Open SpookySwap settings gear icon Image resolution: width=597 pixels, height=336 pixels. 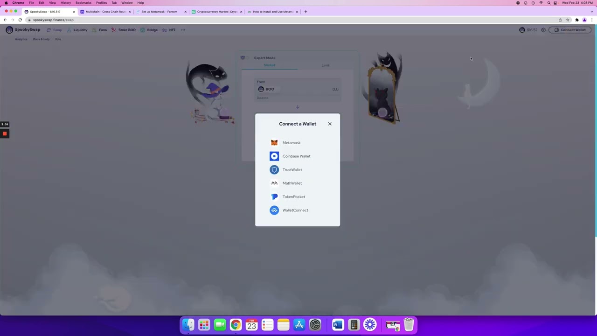(543, 30)
